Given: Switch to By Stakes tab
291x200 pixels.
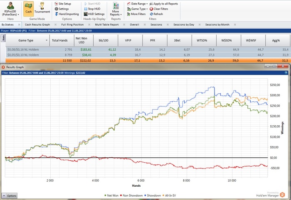Looking at the screenshot, I should (x=7, y=24).
